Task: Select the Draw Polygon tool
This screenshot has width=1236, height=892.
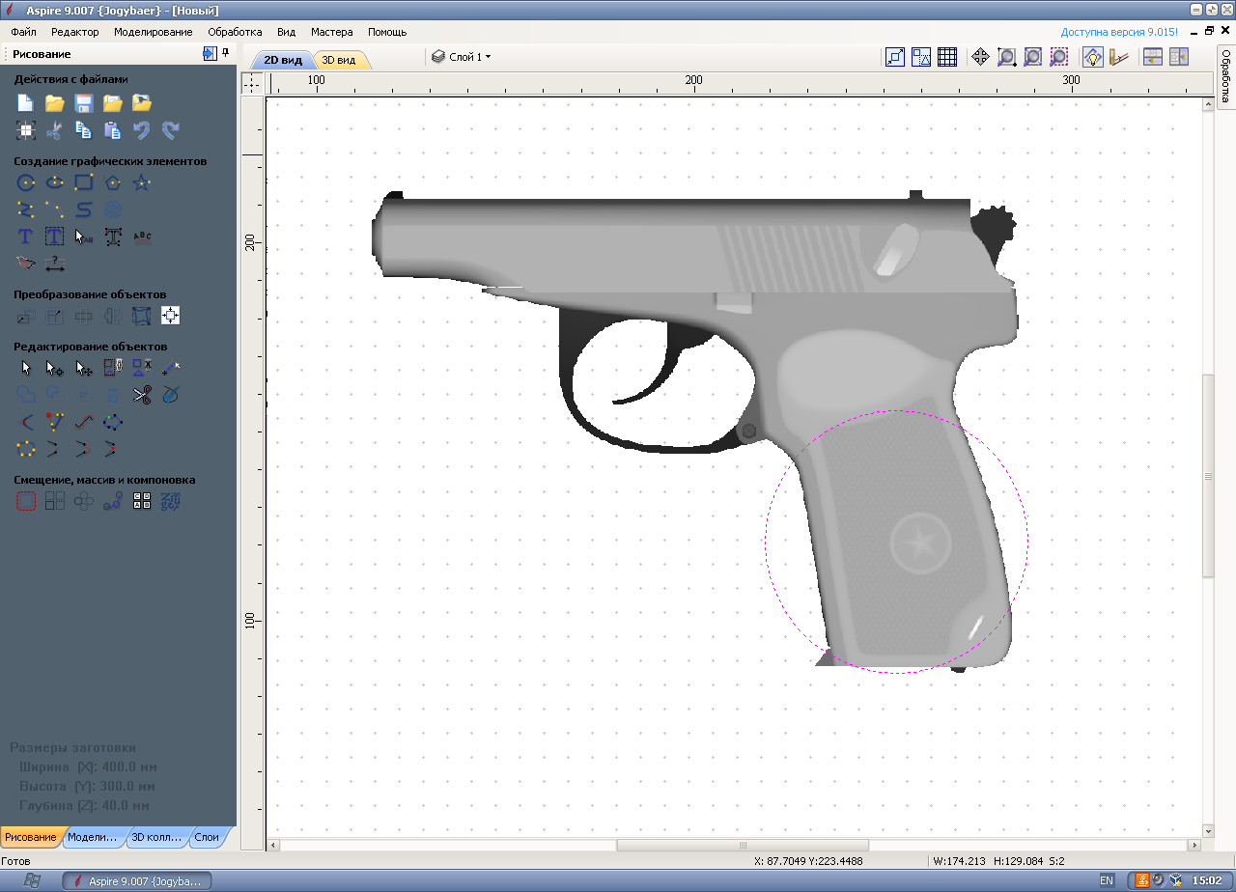Action: click(113, 181)
